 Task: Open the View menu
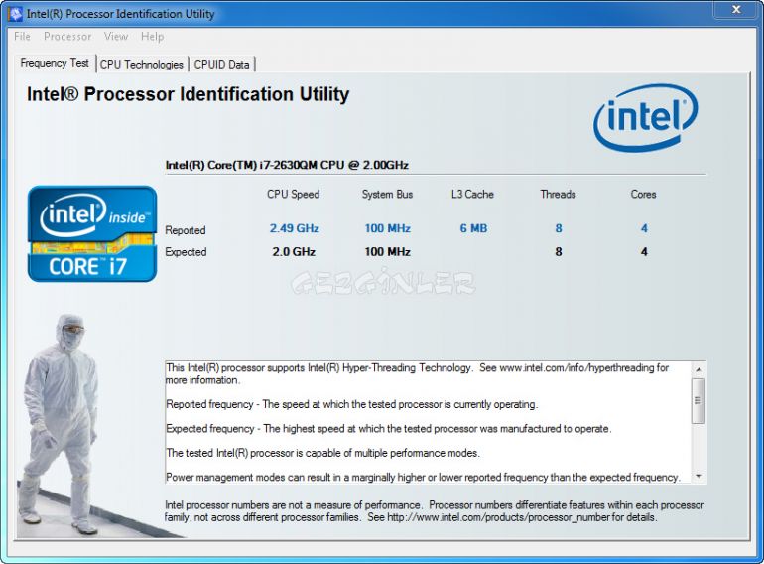[x=116, y=37]
